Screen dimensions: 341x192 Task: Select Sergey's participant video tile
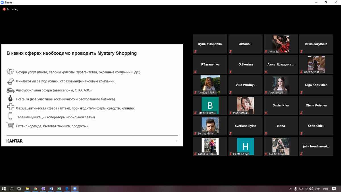coord(210,125)
